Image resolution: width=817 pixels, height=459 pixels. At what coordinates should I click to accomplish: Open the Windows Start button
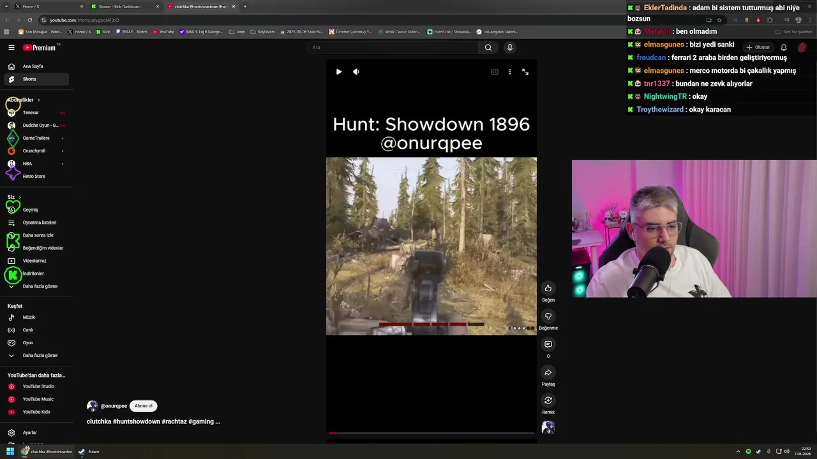10,451
